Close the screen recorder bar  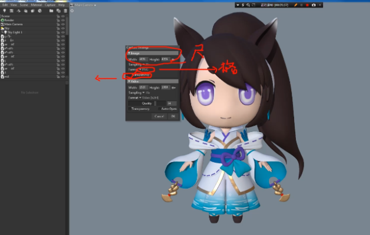click(320, 5)
